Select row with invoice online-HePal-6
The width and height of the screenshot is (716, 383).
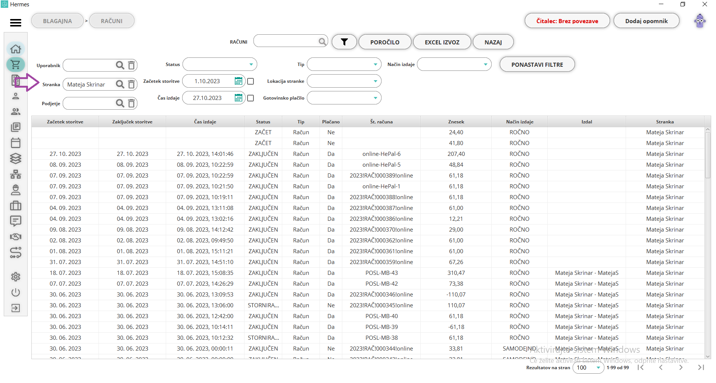(368, 154)
